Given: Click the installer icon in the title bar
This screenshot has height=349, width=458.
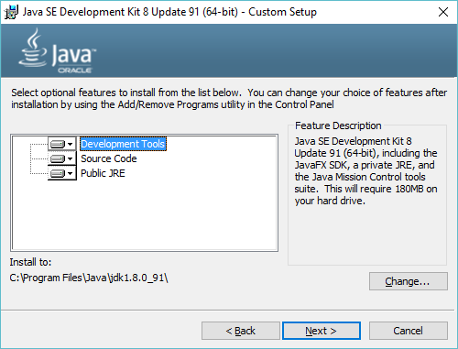Looking at the screenshot, I should tap(11, 12).
